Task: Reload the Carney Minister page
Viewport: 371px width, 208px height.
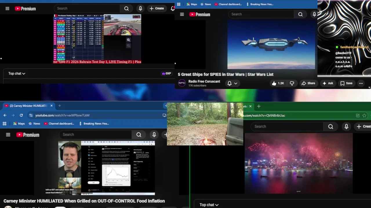Action: (21, 115)
